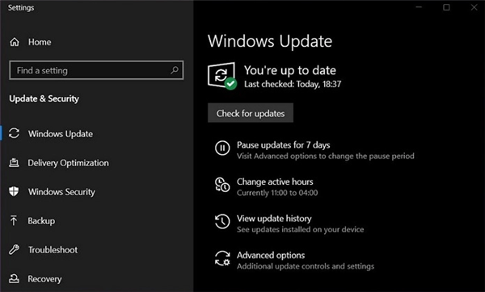Click the Update & Security heading

pos(44,98)
